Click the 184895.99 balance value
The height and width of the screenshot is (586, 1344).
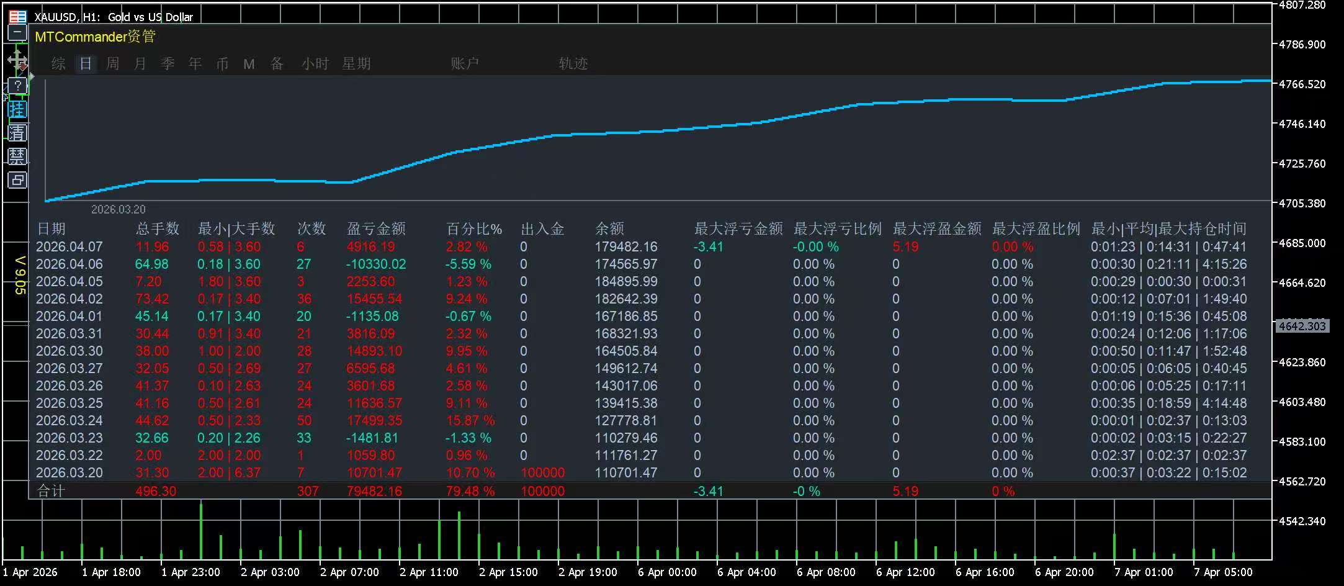(625, 281)
